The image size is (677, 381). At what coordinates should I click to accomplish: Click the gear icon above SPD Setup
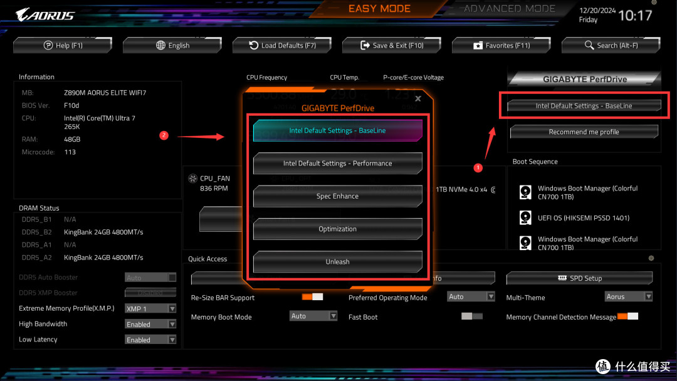coord(651,258)
